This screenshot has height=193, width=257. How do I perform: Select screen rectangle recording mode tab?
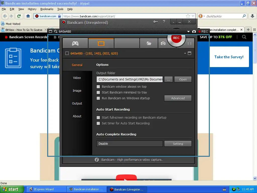101,43
